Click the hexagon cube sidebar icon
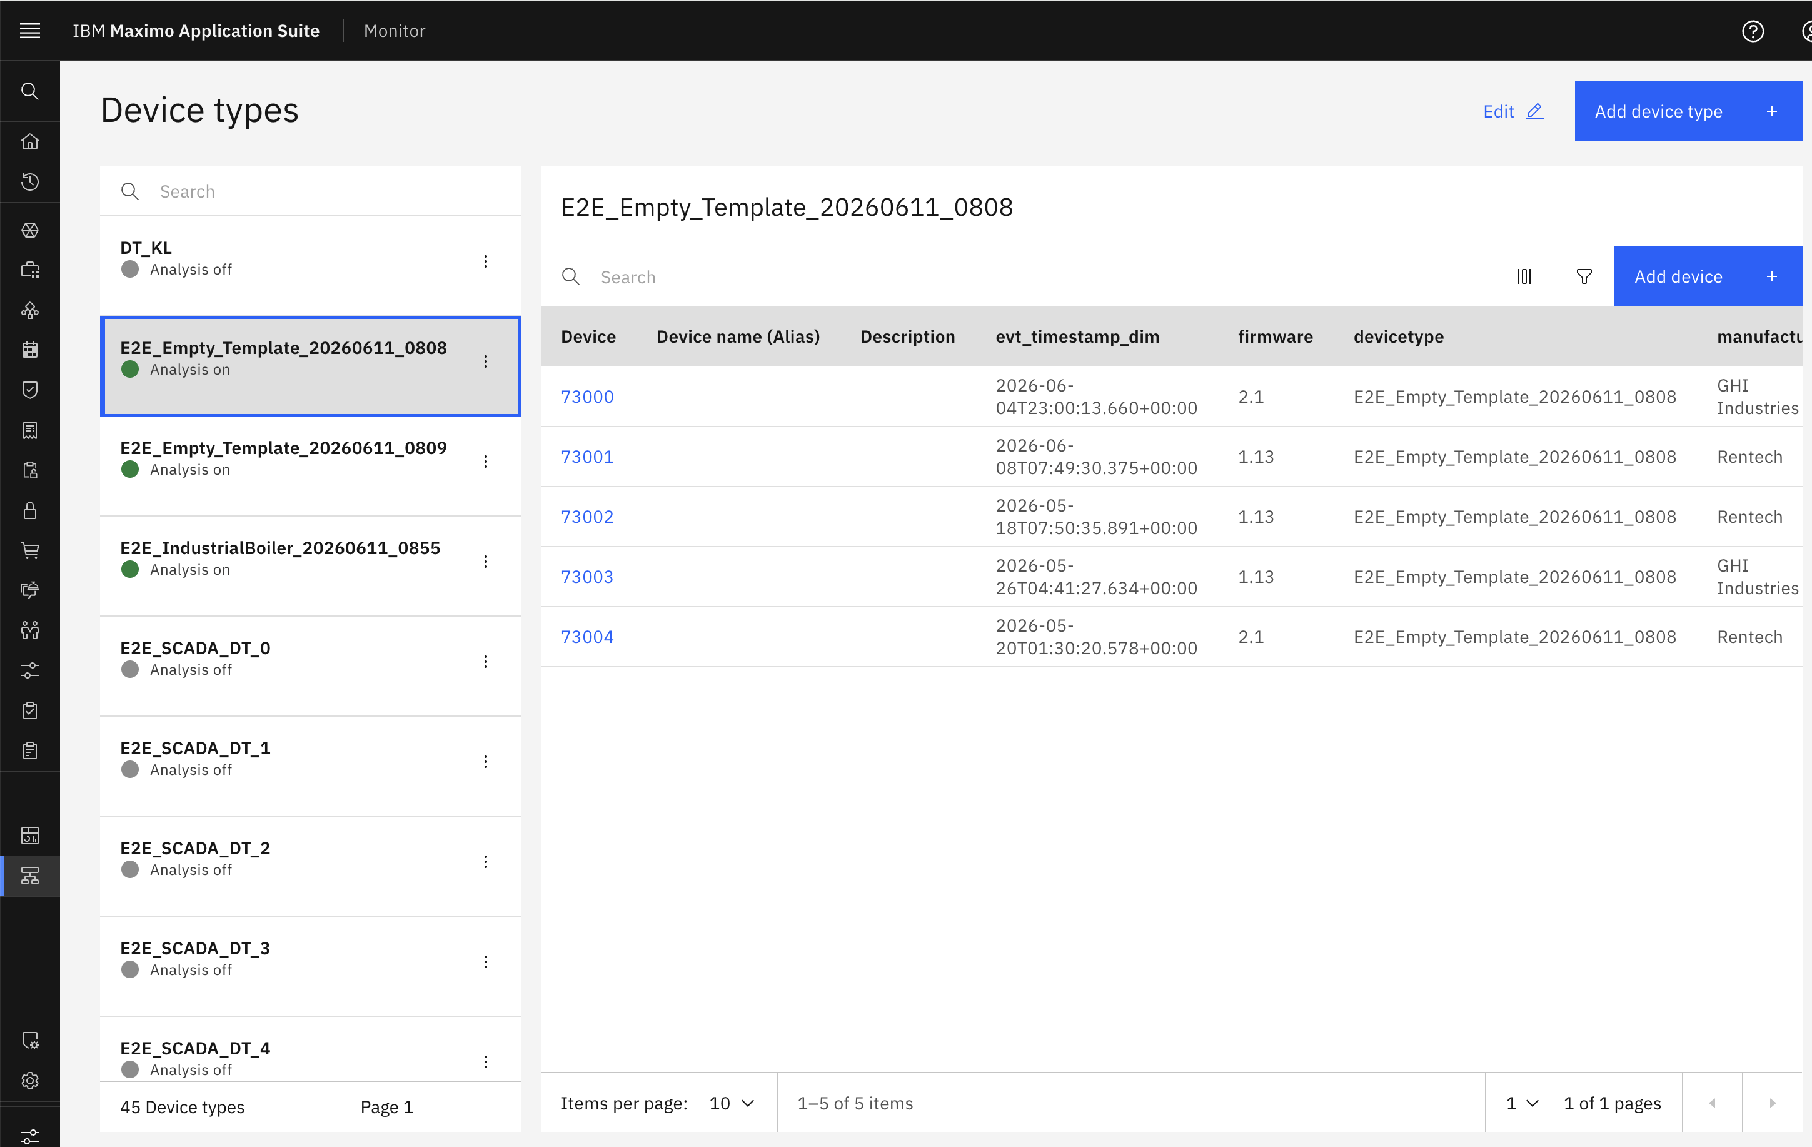Image resolution: width=1812 pixels, height=1147 pixels. (30, 230)
